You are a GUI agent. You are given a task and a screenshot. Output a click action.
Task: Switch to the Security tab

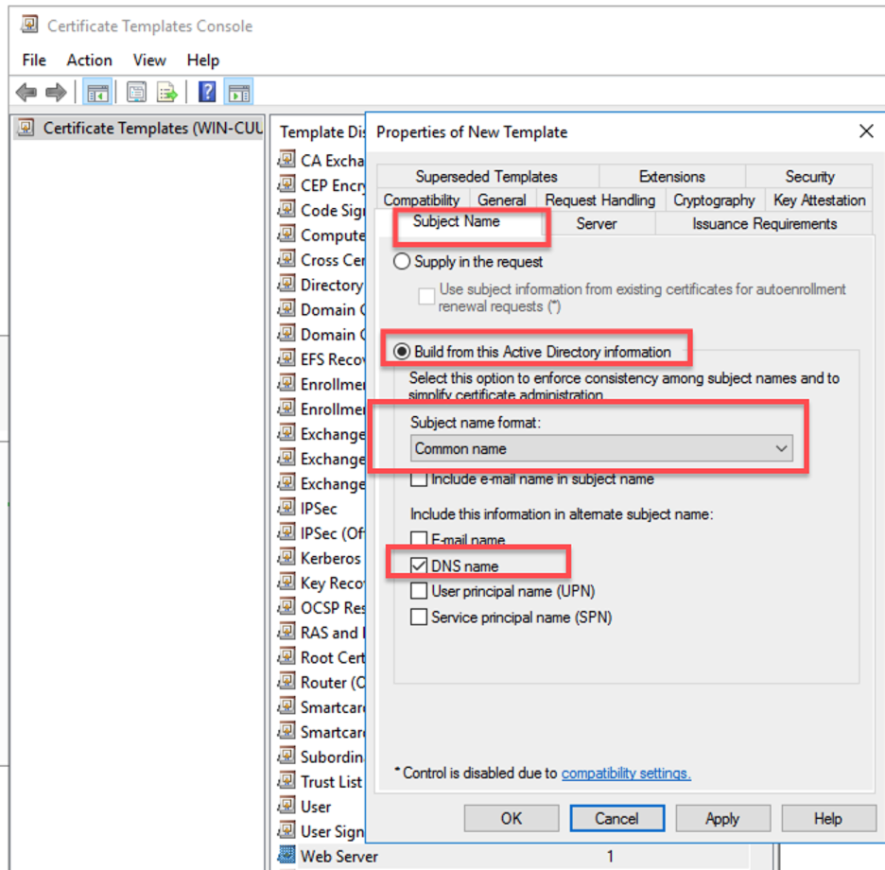click(809, 176)
